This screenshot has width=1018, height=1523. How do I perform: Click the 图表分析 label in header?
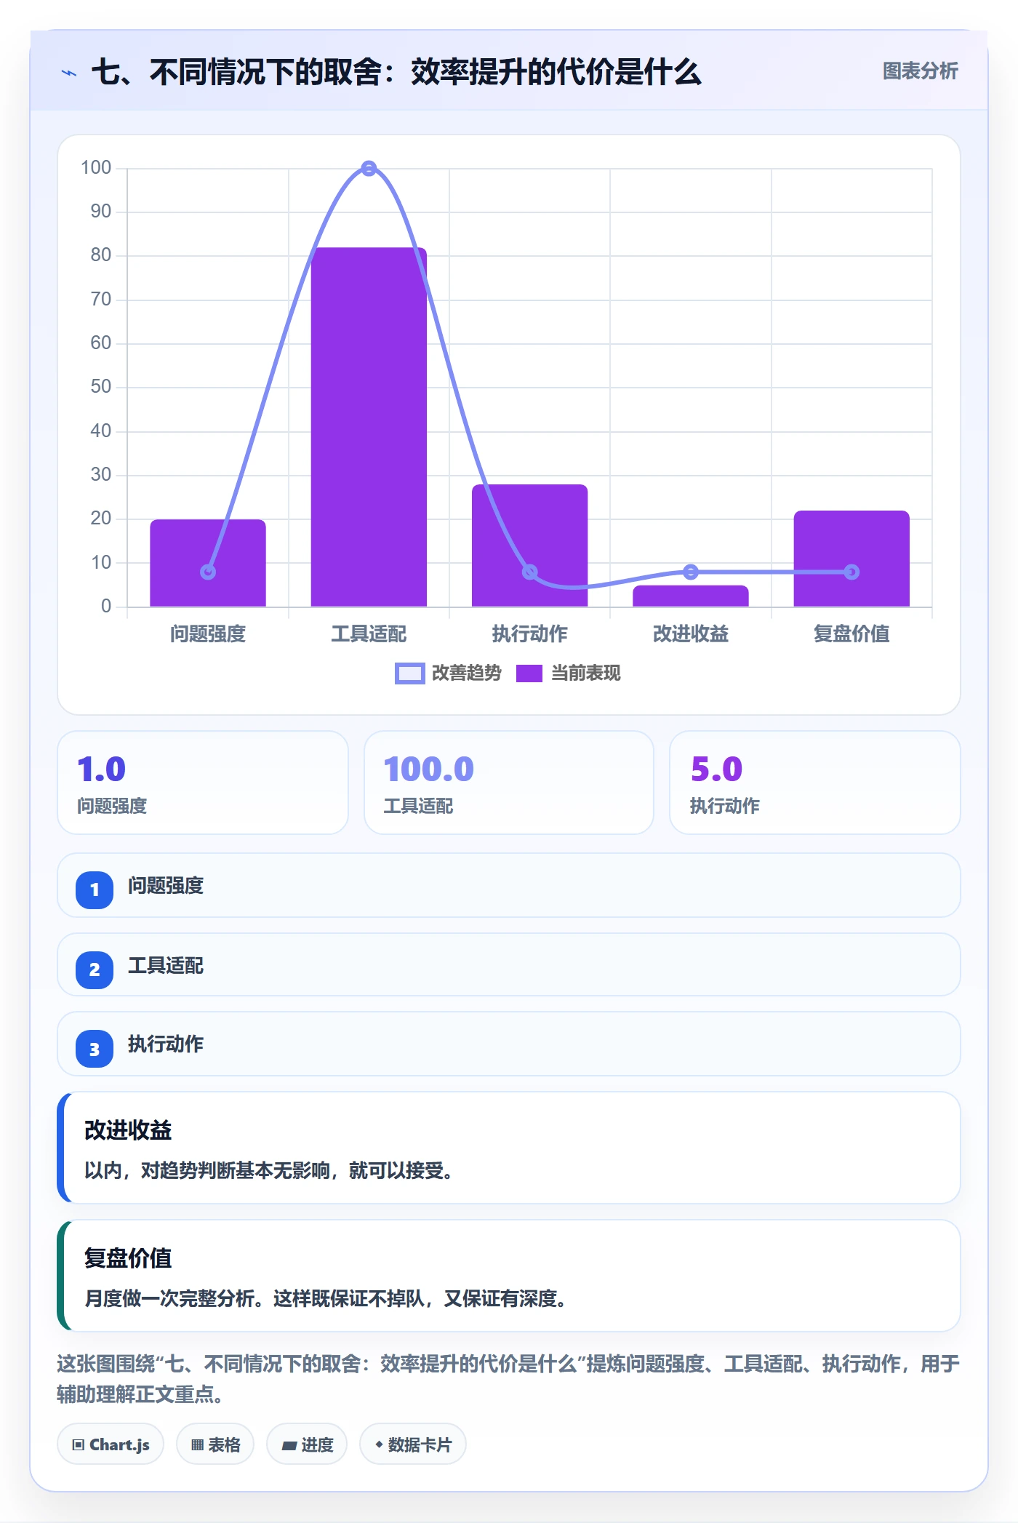(920, 71)
